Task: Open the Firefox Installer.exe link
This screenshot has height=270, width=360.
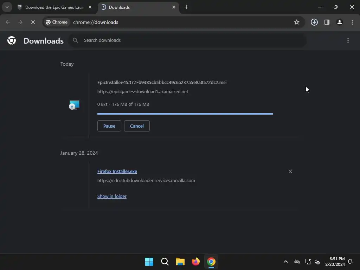Action: click(x=117, y=171)
